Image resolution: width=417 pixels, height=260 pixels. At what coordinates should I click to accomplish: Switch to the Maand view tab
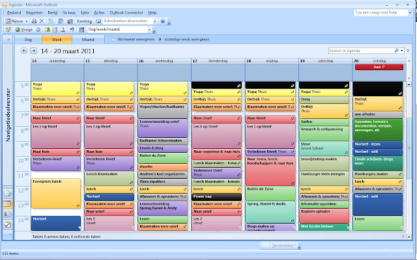[x=88, y=40]
